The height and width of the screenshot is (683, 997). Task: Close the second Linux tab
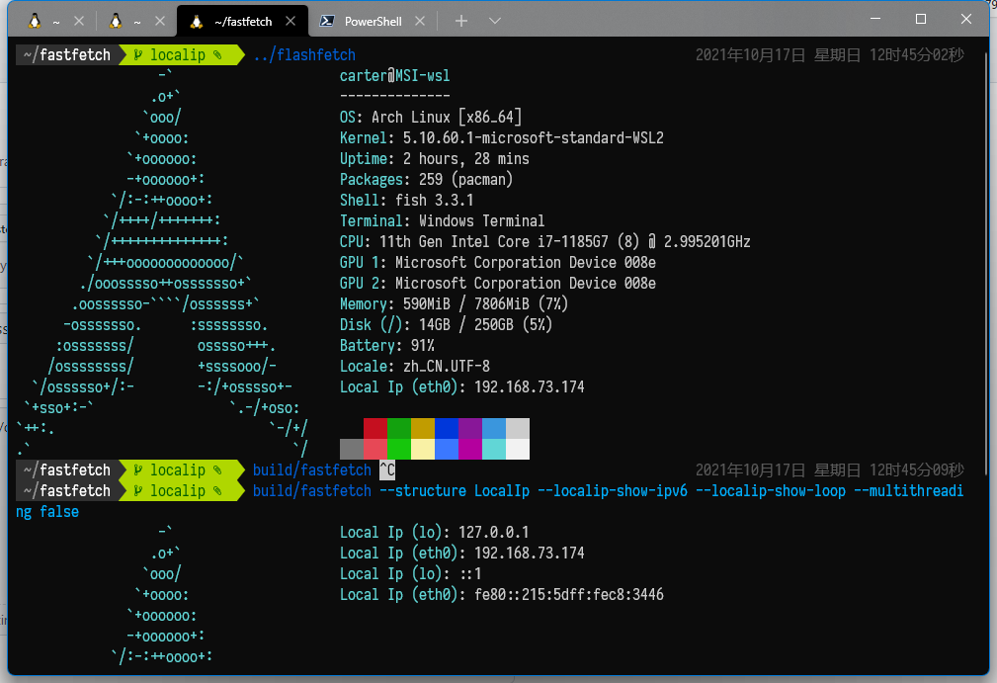point(160,21)
